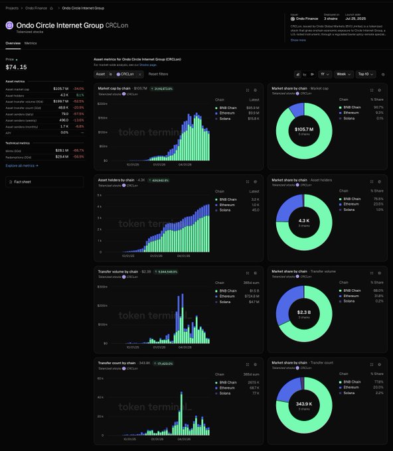Expand the Market share Transfer volume donut

[x=372, y=273]
